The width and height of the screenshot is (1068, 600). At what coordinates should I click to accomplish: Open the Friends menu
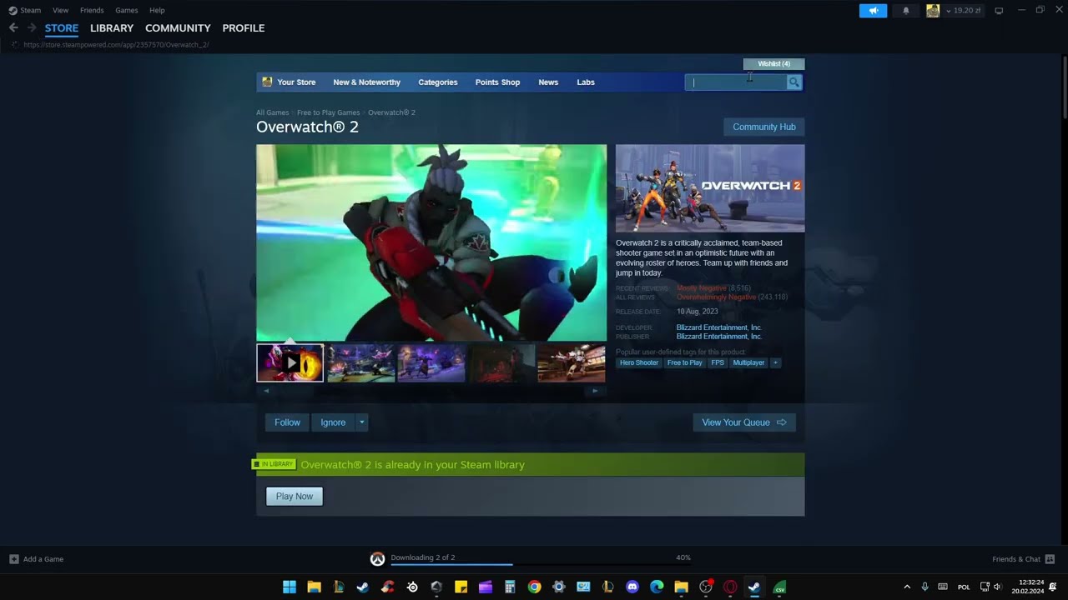(x=92, y=11)
